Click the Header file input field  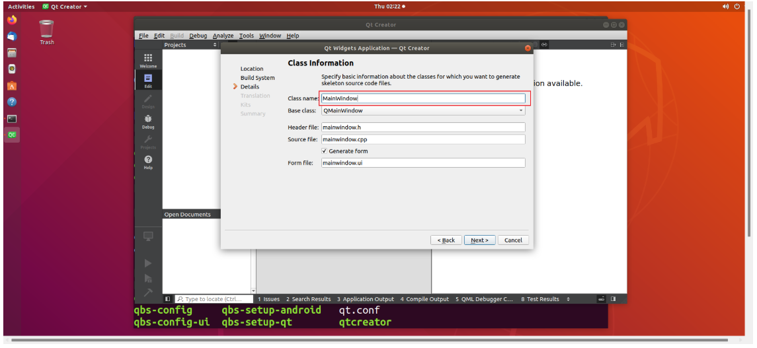pos(423,127)
